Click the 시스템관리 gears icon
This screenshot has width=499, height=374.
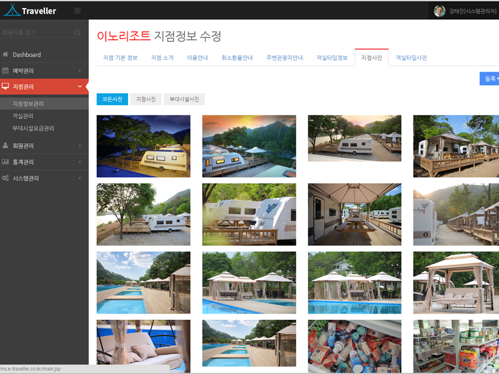[x=6, y=178]
